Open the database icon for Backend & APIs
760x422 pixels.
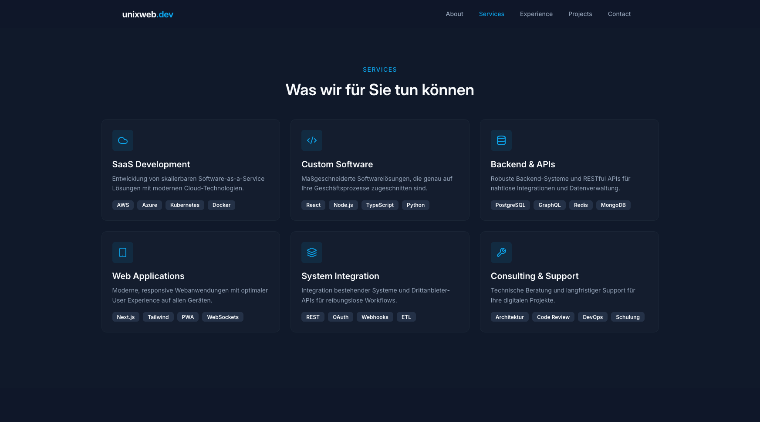coord(501,140)
